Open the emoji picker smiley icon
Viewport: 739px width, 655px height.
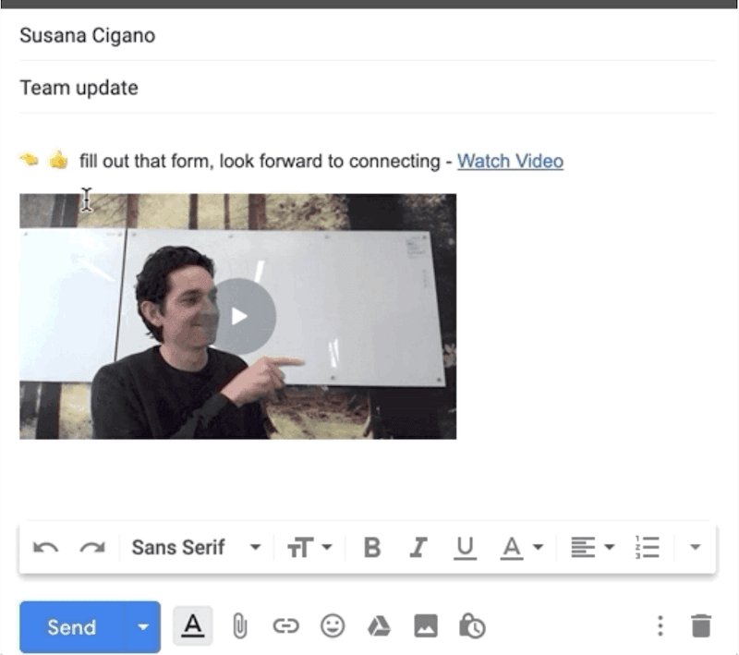332,626
